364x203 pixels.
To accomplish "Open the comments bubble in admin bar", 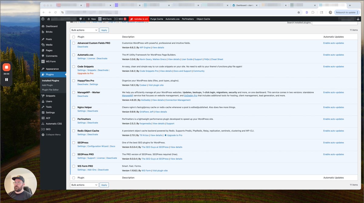I will click(x=82, y=19).
